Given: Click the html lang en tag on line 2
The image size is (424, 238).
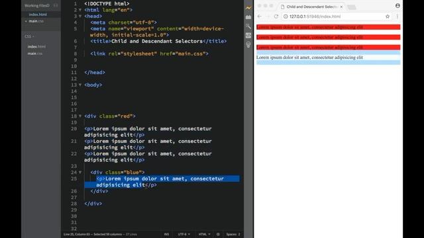Looking at the screenshot, I should point(108,10).
